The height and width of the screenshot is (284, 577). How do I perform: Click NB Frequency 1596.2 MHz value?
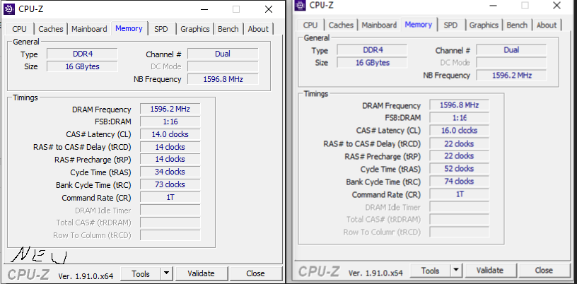[x=511, y=76]
